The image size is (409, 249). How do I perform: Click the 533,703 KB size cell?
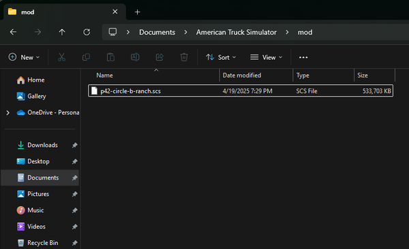coord(377,91)
